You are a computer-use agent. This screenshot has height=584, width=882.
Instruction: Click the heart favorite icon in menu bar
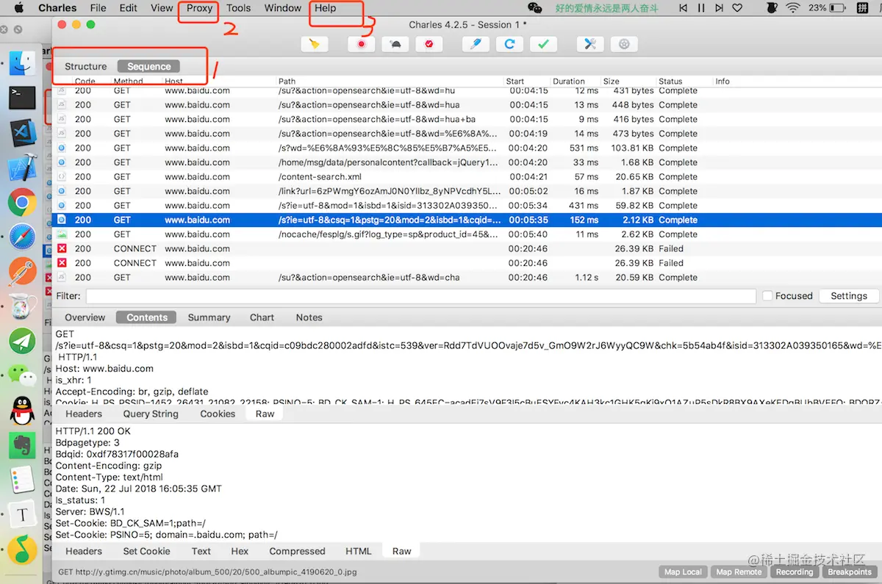tap(737, 8)
